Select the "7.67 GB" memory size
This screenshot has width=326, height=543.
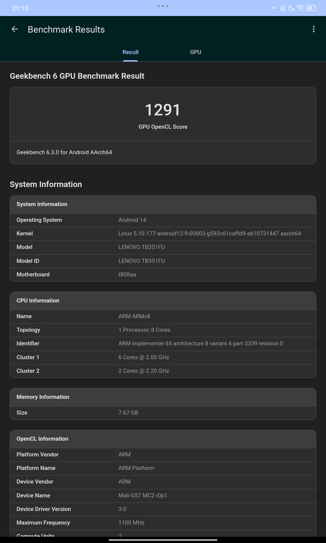128,413
